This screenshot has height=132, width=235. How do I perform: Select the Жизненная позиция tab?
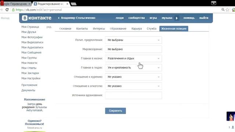point(174,29)
